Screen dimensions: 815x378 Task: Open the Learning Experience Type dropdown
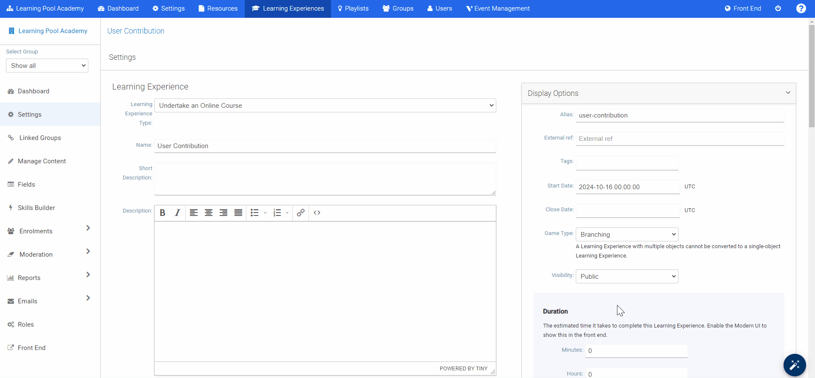coord(325,106)
